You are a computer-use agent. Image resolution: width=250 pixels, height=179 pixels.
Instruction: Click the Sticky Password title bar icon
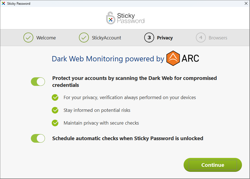click(4, 3)
